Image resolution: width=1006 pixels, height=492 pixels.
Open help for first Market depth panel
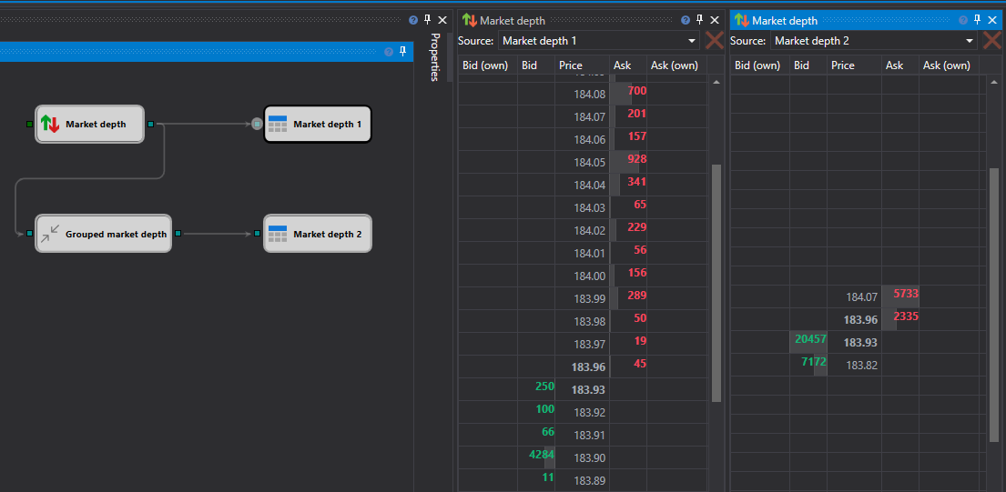coord(686,21)
